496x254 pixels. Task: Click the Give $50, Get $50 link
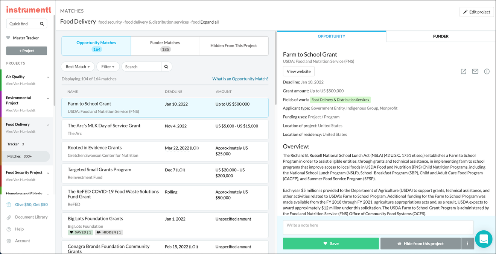[x=32, y=205]
